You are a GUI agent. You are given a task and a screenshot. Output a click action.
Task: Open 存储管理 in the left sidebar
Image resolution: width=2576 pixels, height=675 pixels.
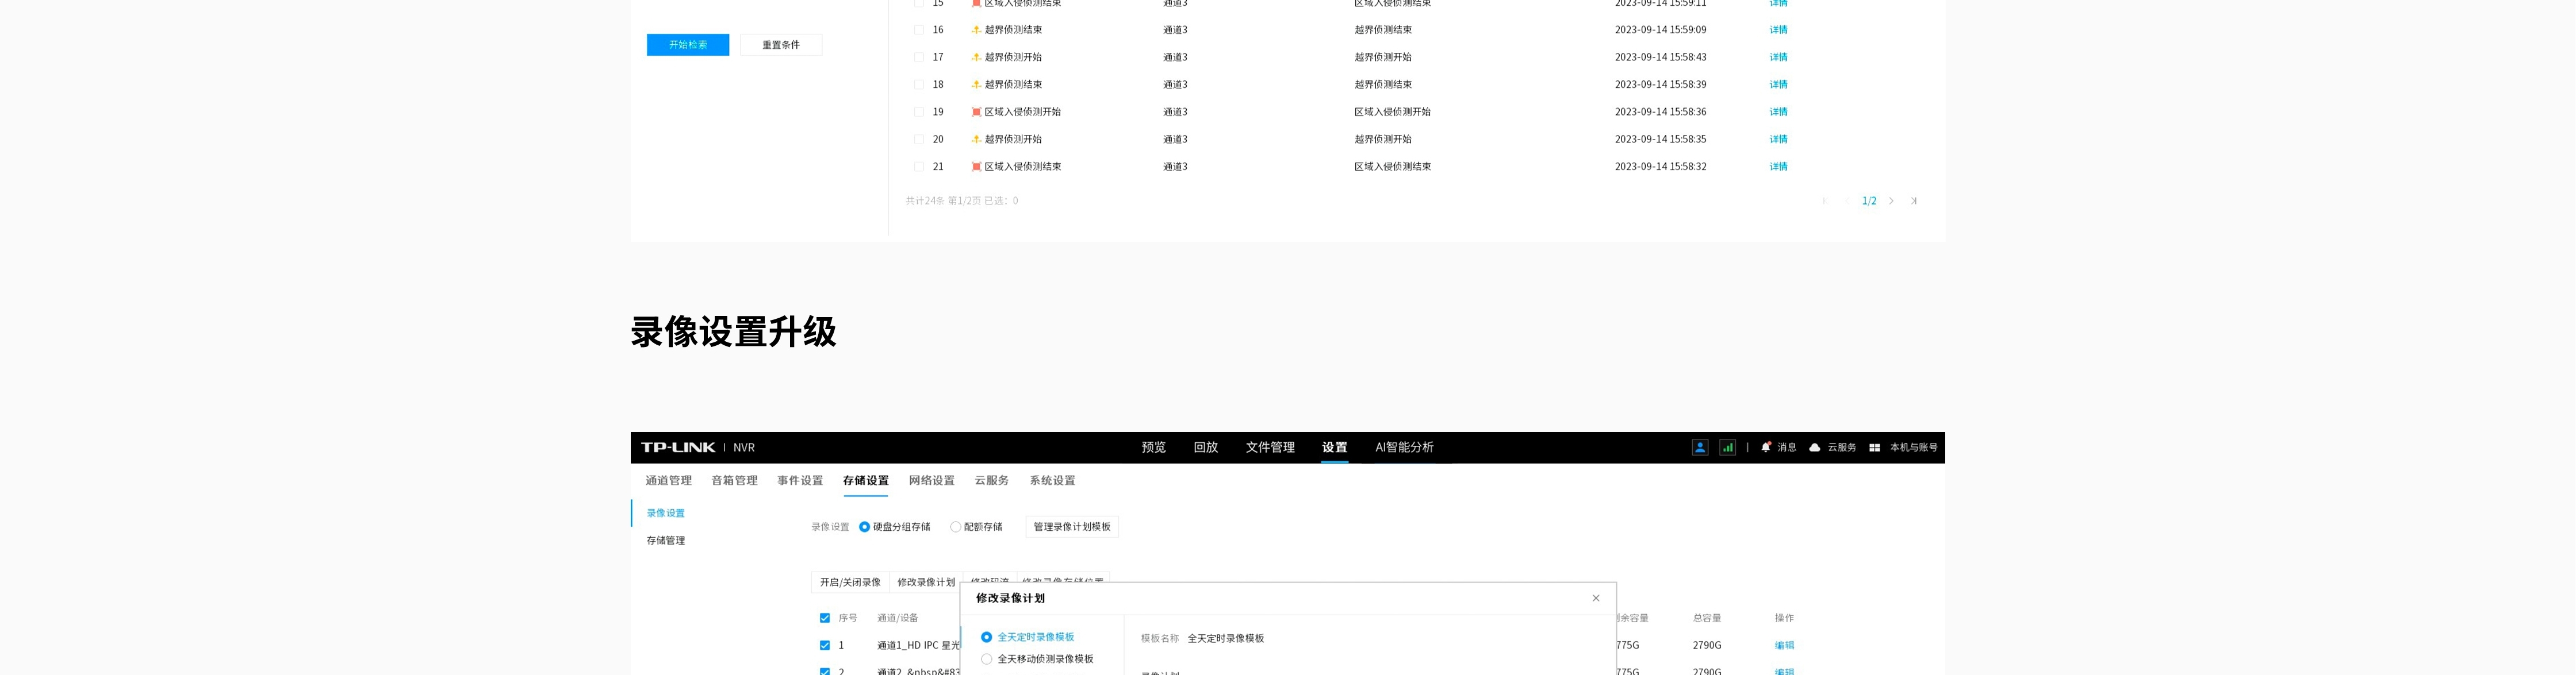666,540
